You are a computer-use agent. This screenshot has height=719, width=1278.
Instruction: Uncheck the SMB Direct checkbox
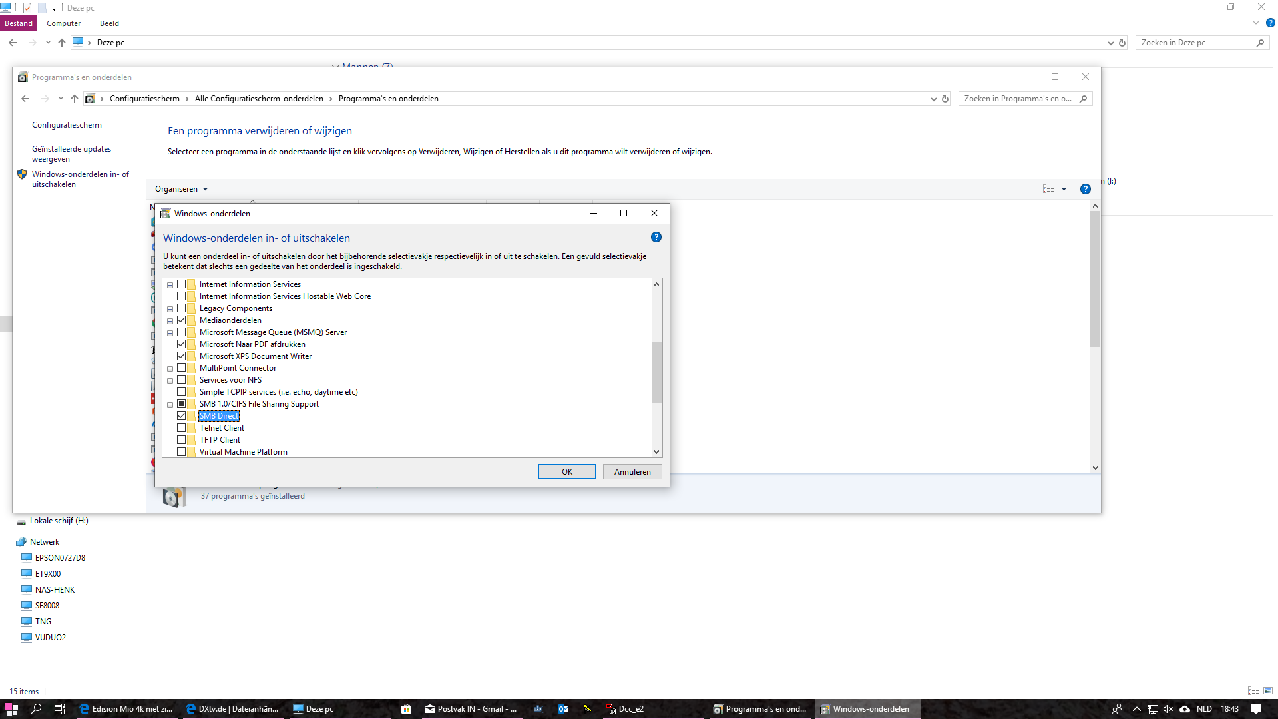coord(181,416)
